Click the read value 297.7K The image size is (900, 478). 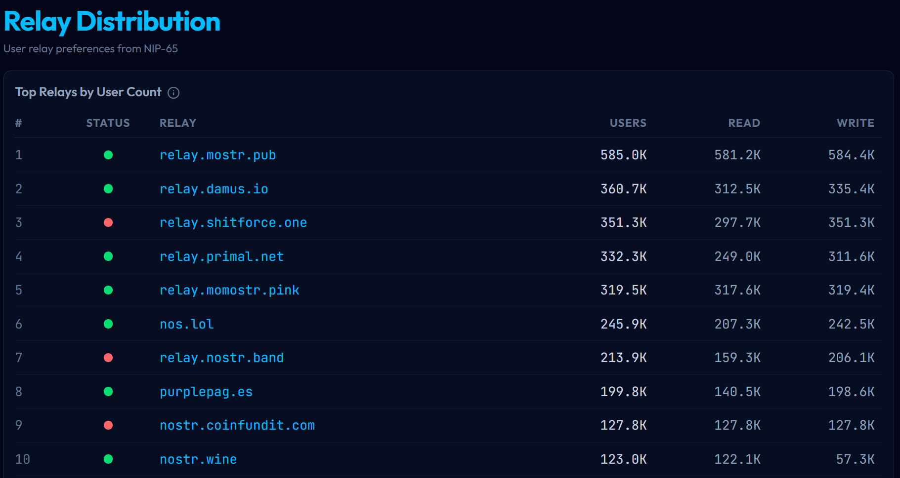click(x=737, y=222)
